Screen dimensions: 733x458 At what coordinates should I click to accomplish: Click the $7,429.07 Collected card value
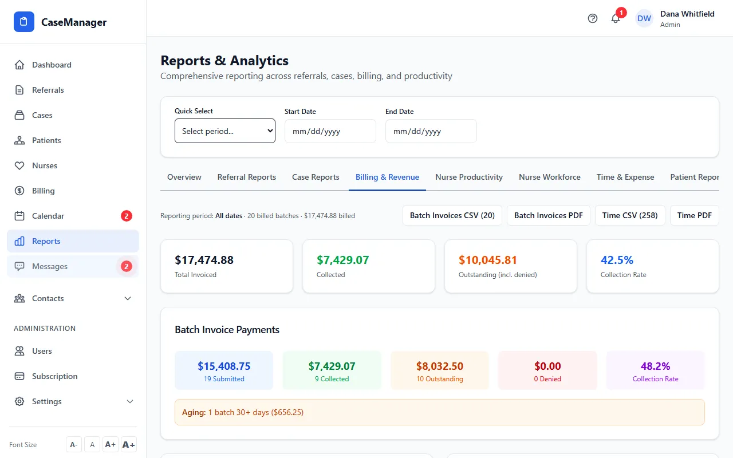343,260
